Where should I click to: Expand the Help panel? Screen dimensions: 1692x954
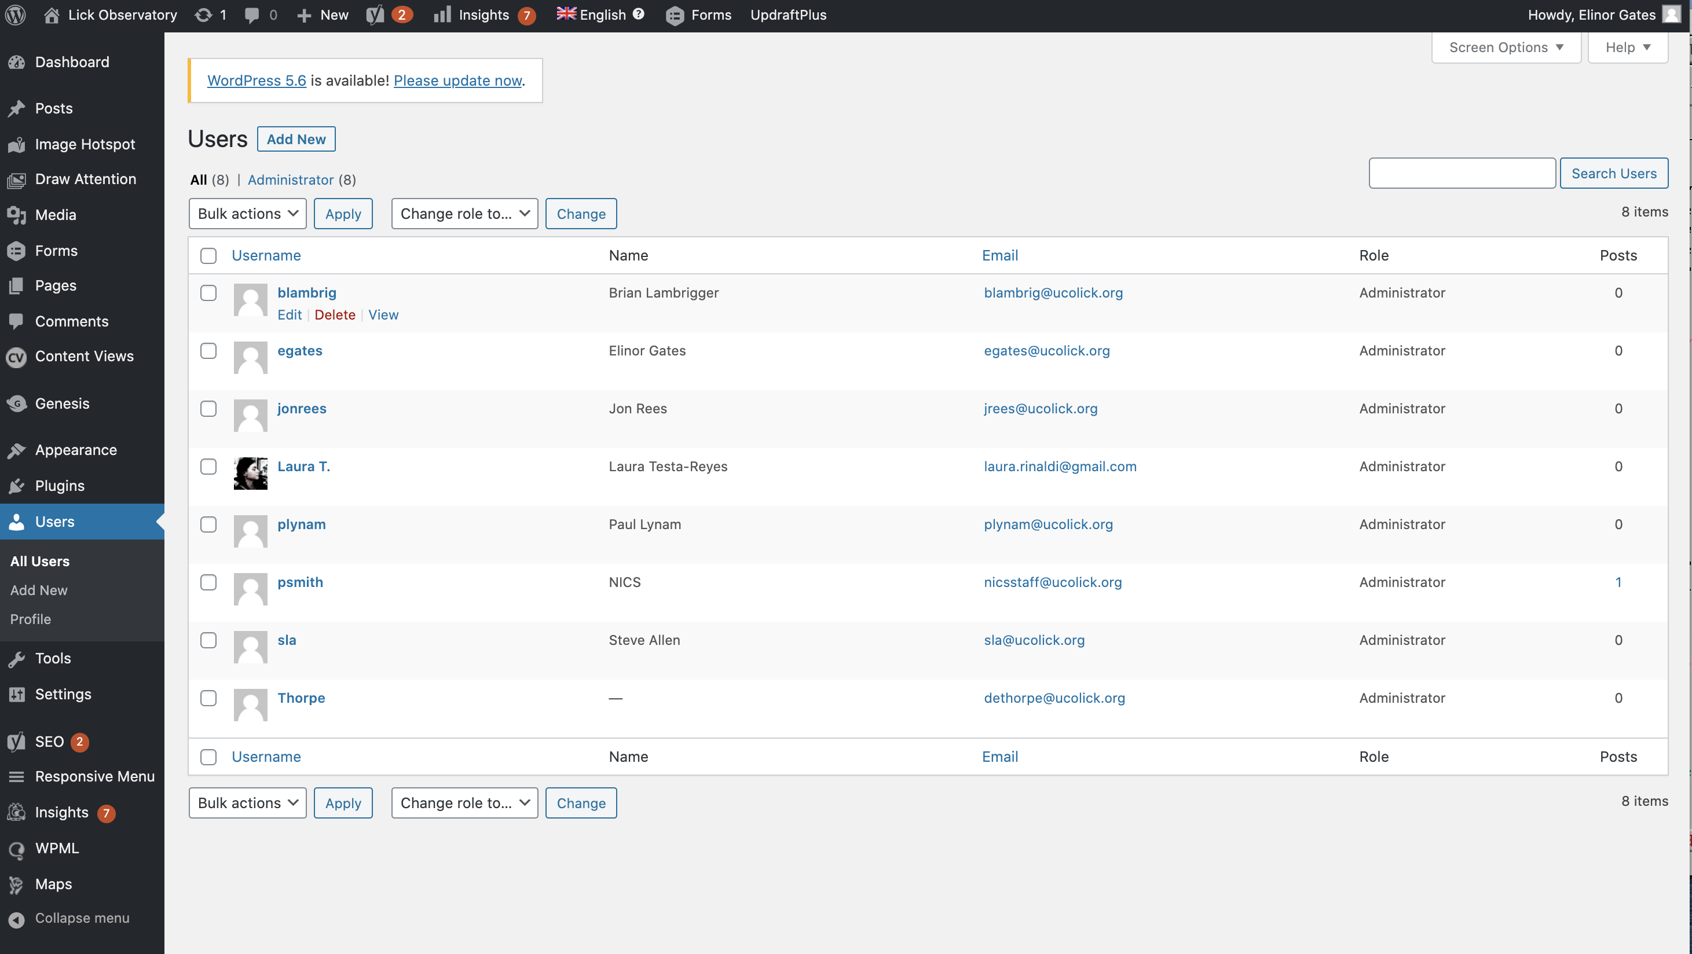pos(1627,47)
